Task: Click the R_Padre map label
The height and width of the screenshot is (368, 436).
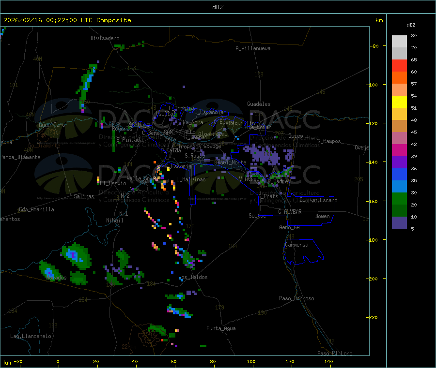Action: point(278,181)
